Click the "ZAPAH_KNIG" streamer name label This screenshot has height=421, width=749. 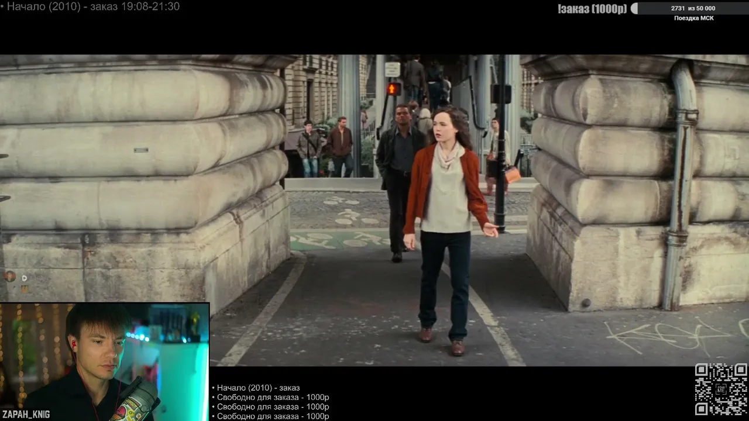pos(26,415)
